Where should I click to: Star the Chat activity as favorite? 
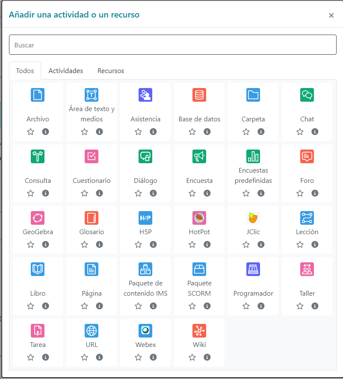coord(300,132)
